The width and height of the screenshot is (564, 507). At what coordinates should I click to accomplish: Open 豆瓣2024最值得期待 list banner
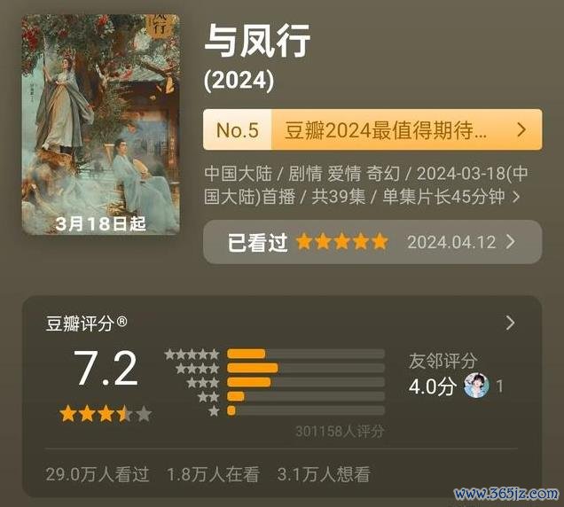point(372,129)
